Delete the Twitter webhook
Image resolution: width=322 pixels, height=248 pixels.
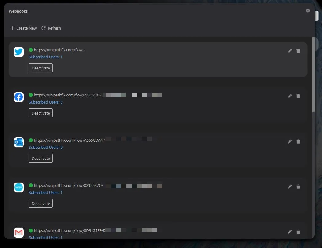pos(298,51)
